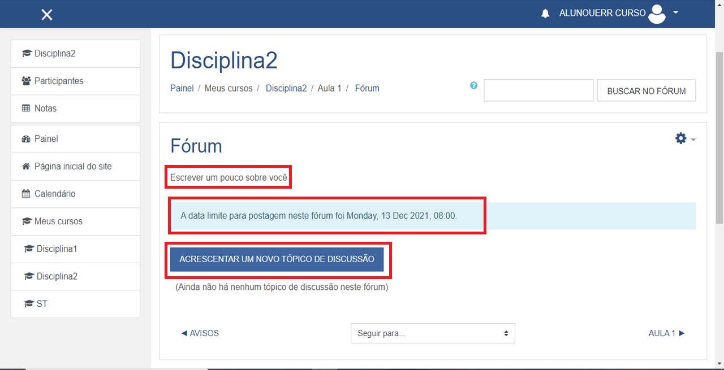
Task: Click the Aula 1 breadcrumb link
Action: pos(329,88)
